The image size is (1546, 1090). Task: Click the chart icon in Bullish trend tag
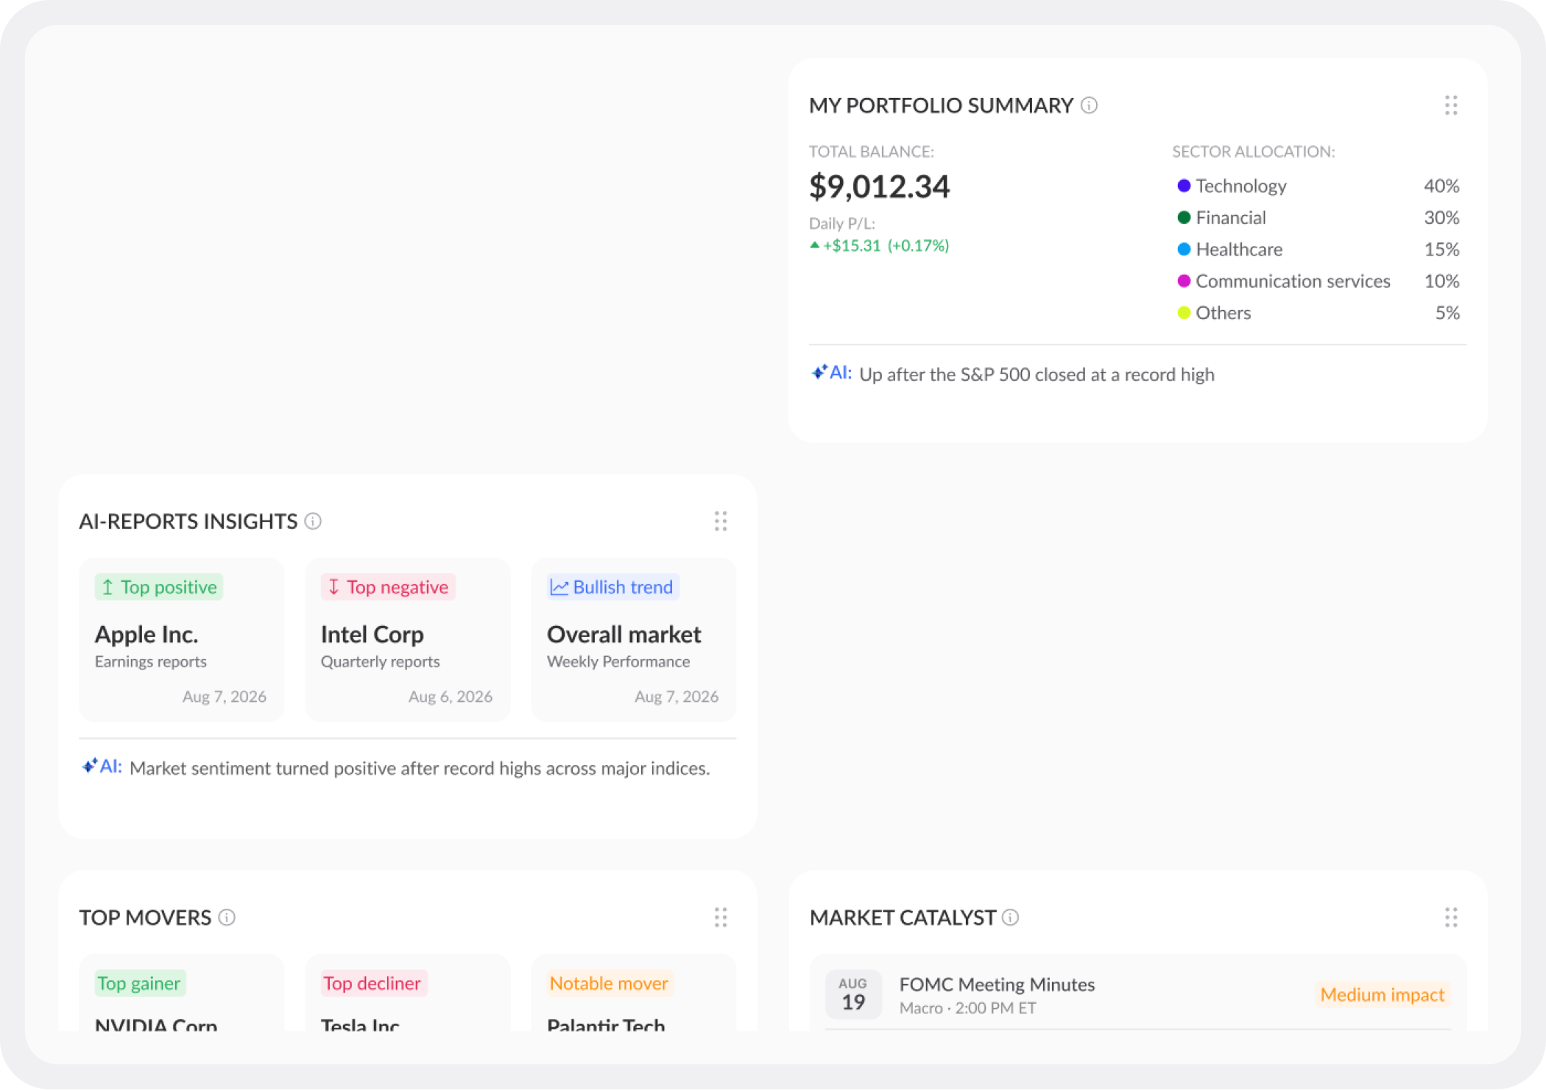tap(560, 587)
